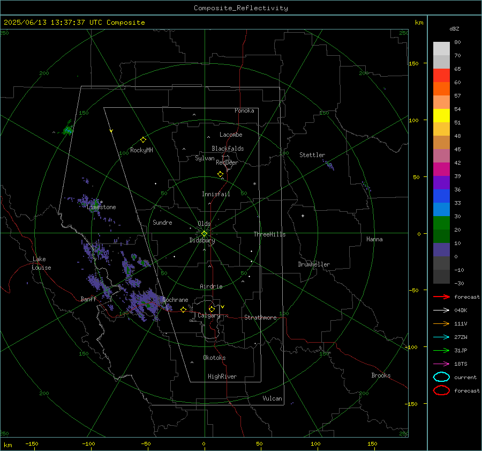
Task: Click the Drumheller town label
Action: [314, 264]
